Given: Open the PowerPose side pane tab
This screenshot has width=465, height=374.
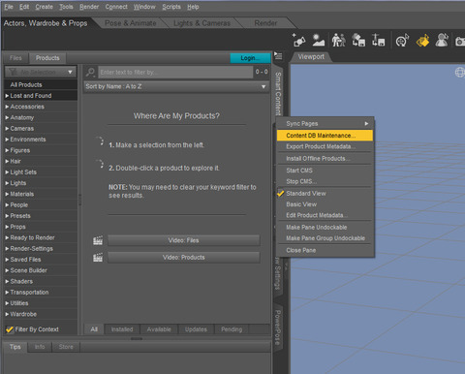Looking at the screenshot, I should (278, 327).
